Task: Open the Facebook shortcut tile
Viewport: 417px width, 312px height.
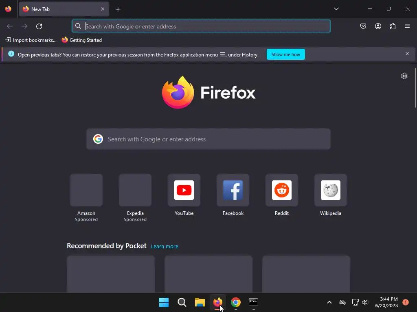Action: pyautogui.click(x=233, y=195)
